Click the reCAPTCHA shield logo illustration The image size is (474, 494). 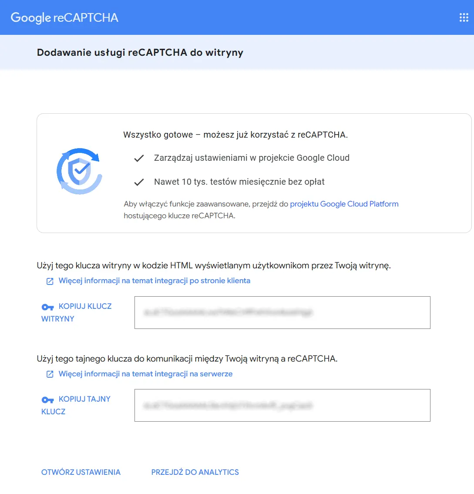coord(80,171)
